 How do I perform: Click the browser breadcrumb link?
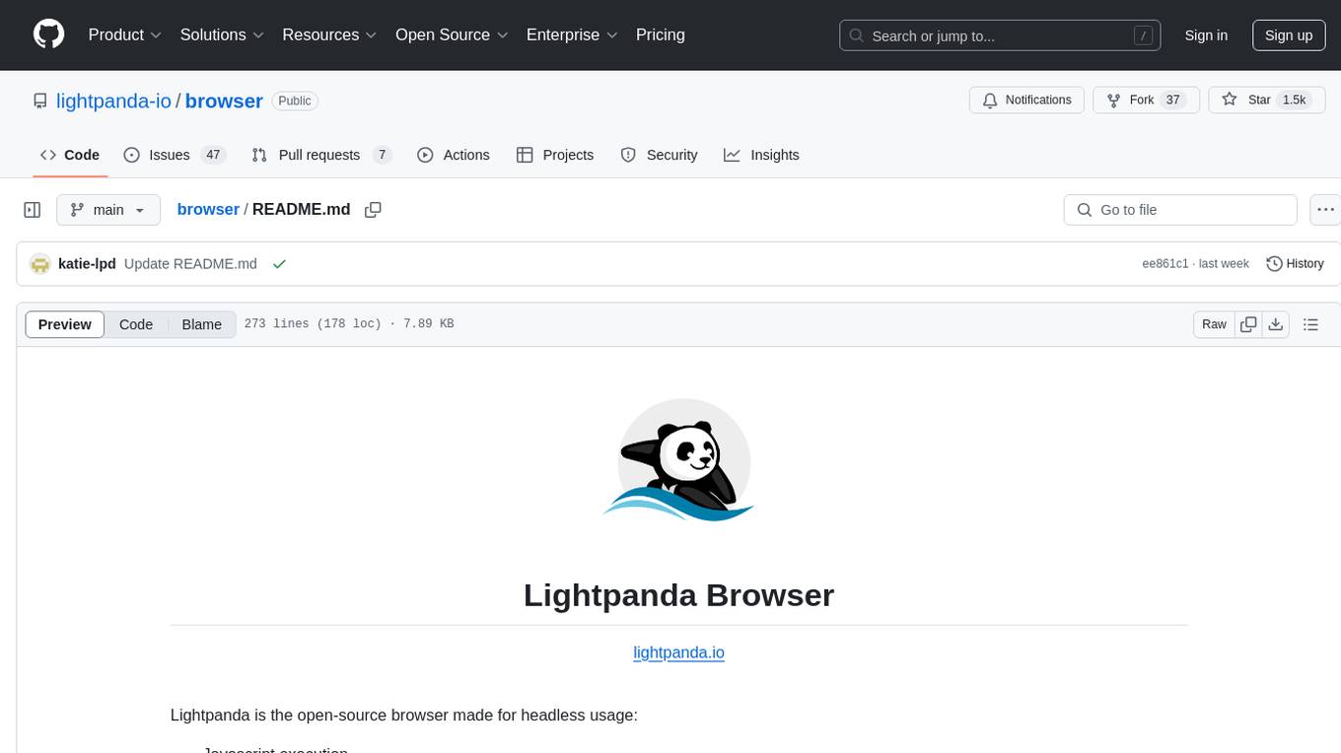point(208,209)
